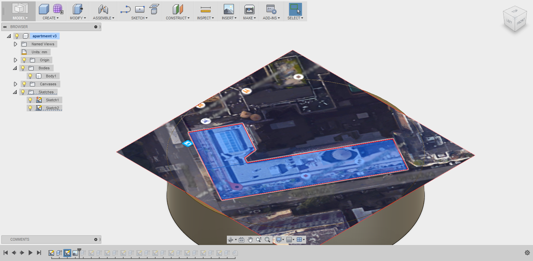Open the CONSTRUCT menu
Image resolution: width=533 pixels, height=261 pixels.
(x=178, y=18)
